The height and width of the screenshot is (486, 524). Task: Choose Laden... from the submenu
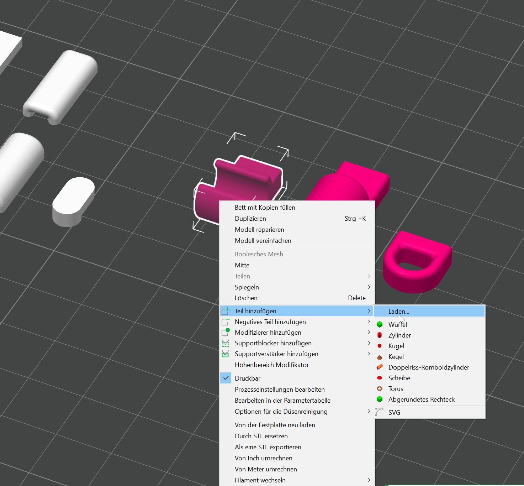(x=399, y=312)
